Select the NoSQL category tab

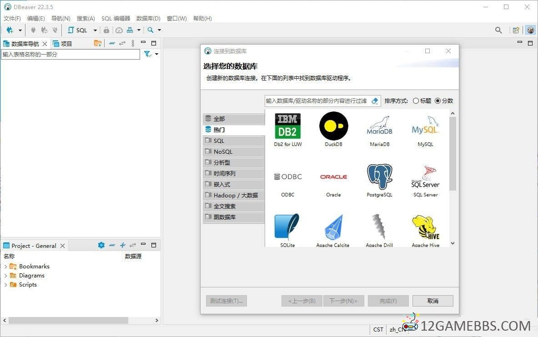coord(234,152)
